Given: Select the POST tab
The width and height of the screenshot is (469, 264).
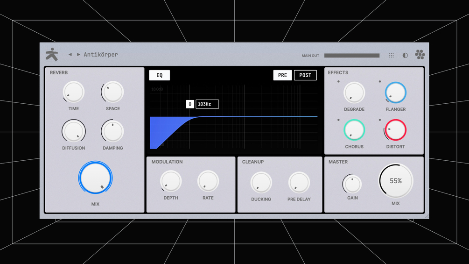Looking at the screenshot, I should (305, 75).
